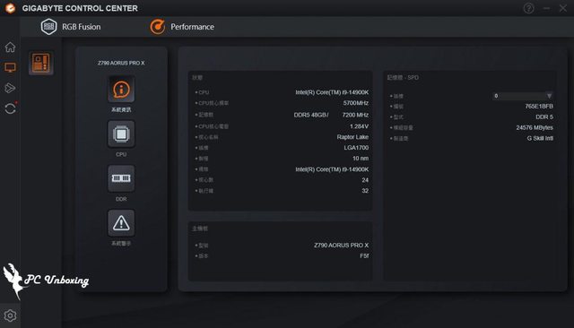Viewport: 574px width, 328px height.
Task: Click the 24576 MBytes module size value
Action: click(535, 127)
